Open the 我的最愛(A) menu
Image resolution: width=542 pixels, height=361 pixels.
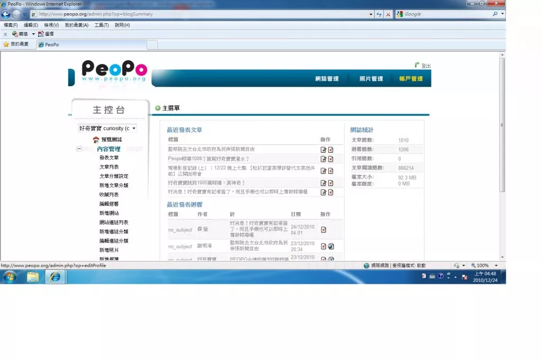click(x=77, y=25)
